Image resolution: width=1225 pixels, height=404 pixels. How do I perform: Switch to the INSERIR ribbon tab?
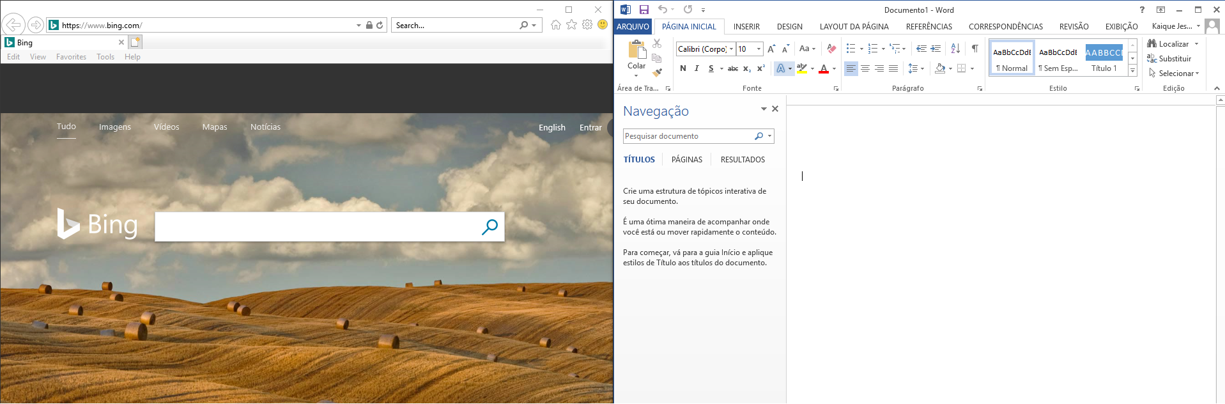[746, 27]
